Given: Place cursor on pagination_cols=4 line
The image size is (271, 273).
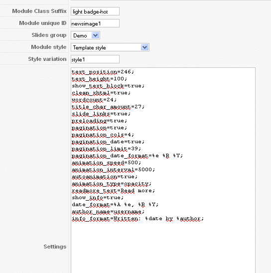Looking at the screenshot, I should (x=103, y=135).
